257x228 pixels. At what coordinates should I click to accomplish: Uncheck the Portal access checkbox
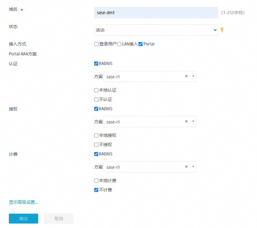coord(141,44)
